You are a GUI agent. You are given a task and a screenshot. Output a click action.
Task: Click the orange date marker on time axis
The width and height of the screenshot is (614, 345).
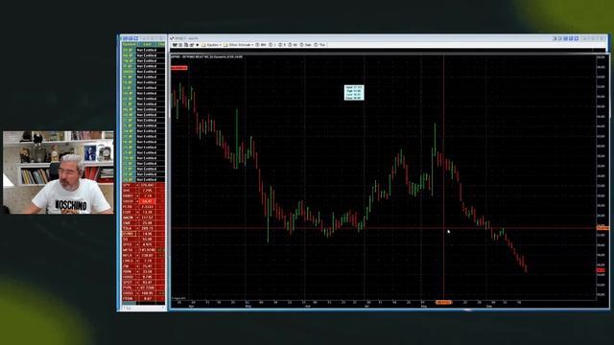click(443, 303)
